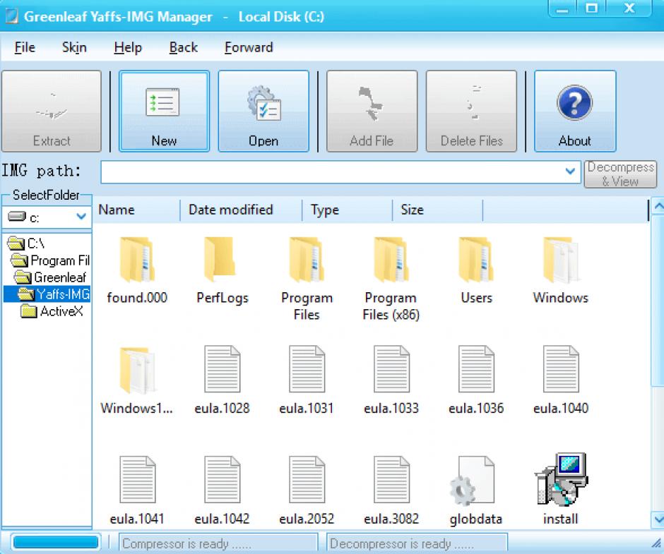Select the install setup icon
664x554 pixels.
click(x=561, y=480)
